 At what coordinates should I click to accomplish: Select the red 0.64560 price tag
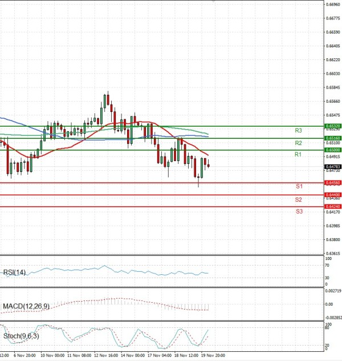tap(333, 183)
